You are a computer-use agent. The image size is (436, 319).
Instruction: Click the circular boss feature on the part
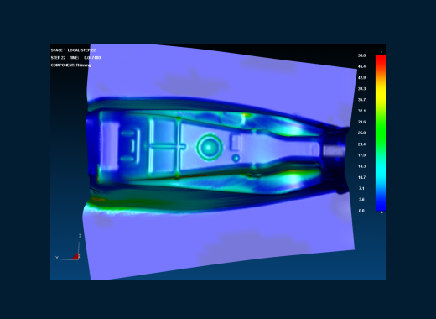(x=209, y=147)
